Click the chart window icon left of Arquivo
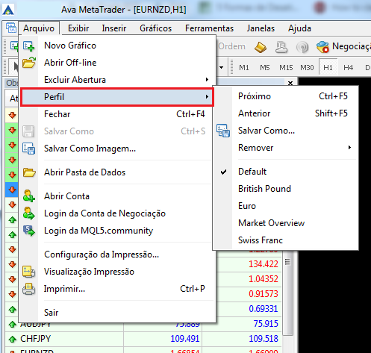 click(x=11, y=28)
